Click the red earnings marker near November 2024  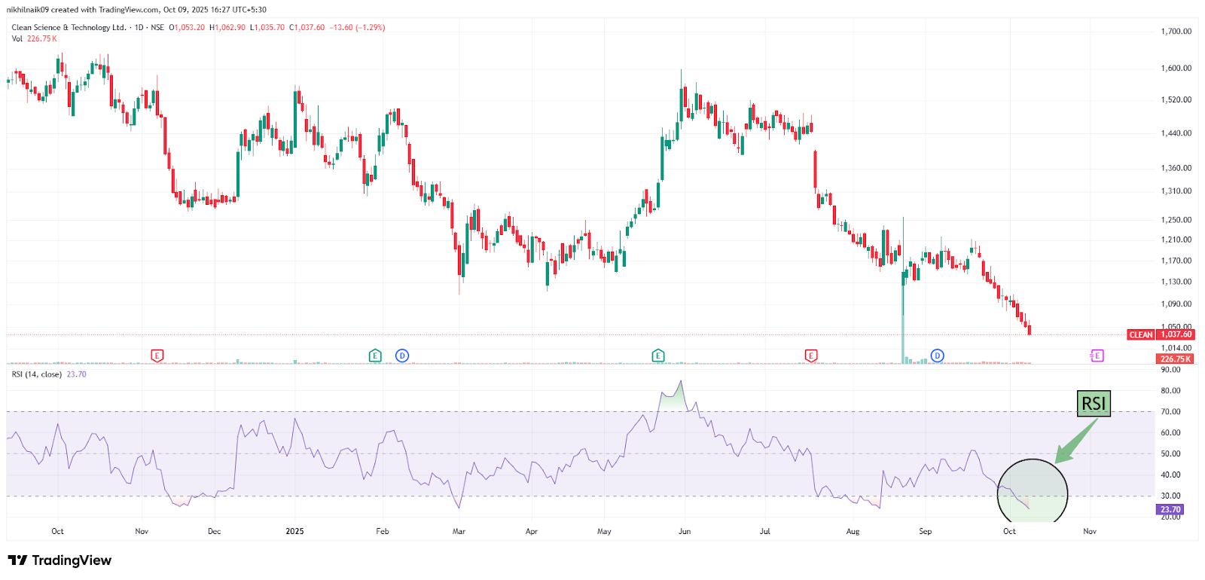[157, 356]
